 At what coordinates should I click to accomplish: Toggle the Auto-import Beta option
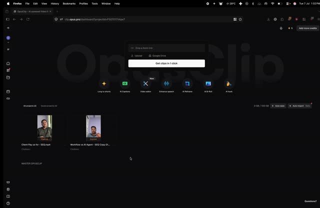[x=299, y=105]
